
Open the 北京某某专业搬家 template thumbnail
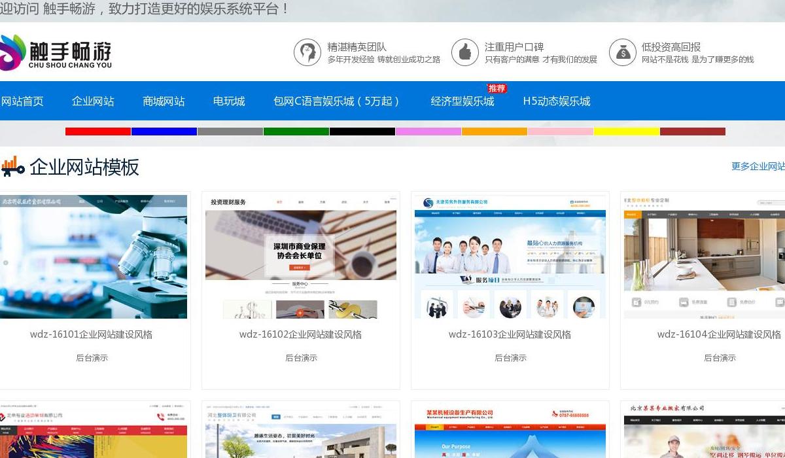705,431
